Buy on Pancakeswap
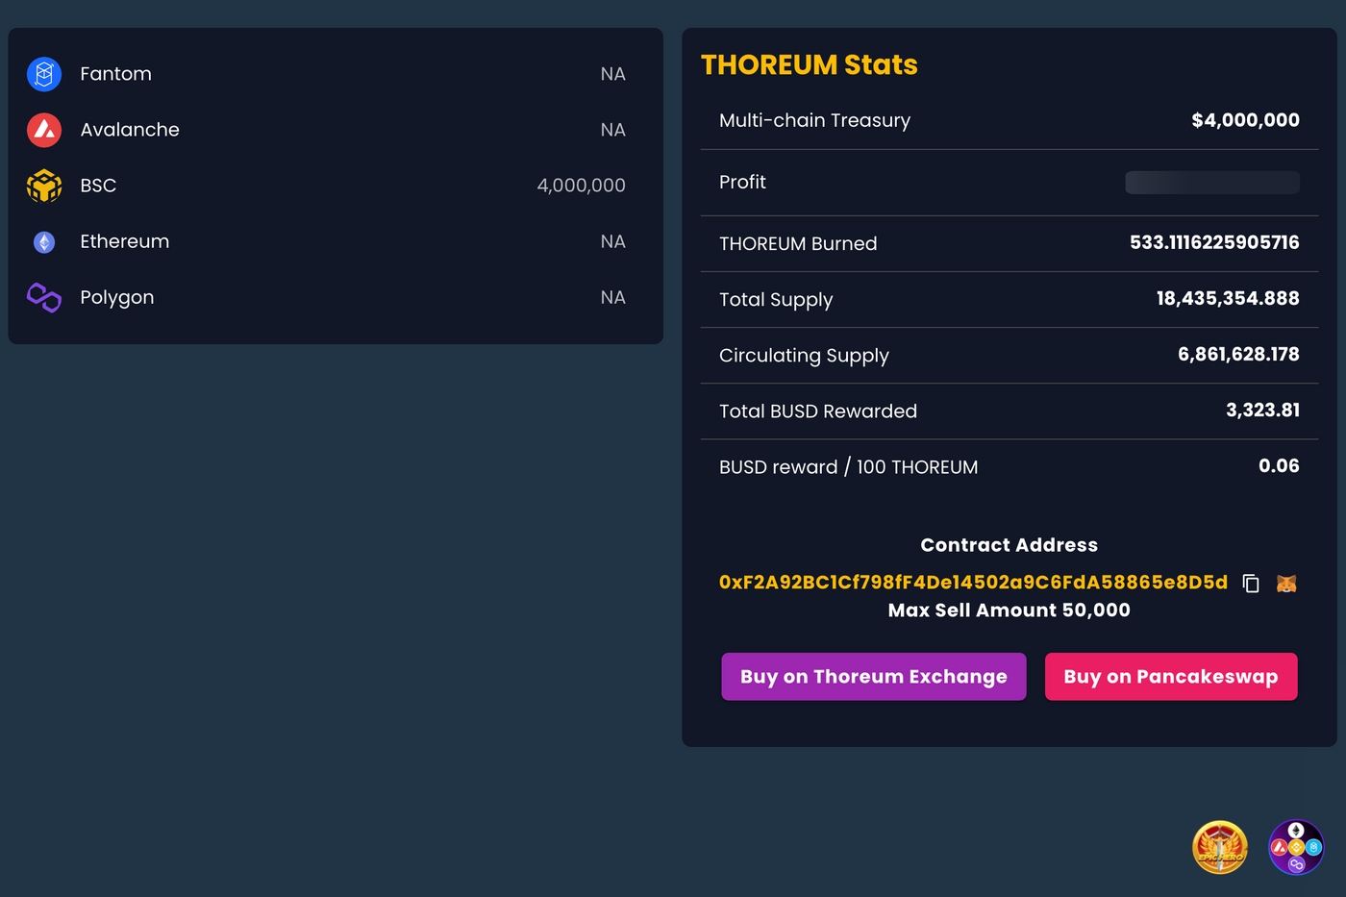The image size is (1346, 897). point(1171,677)
